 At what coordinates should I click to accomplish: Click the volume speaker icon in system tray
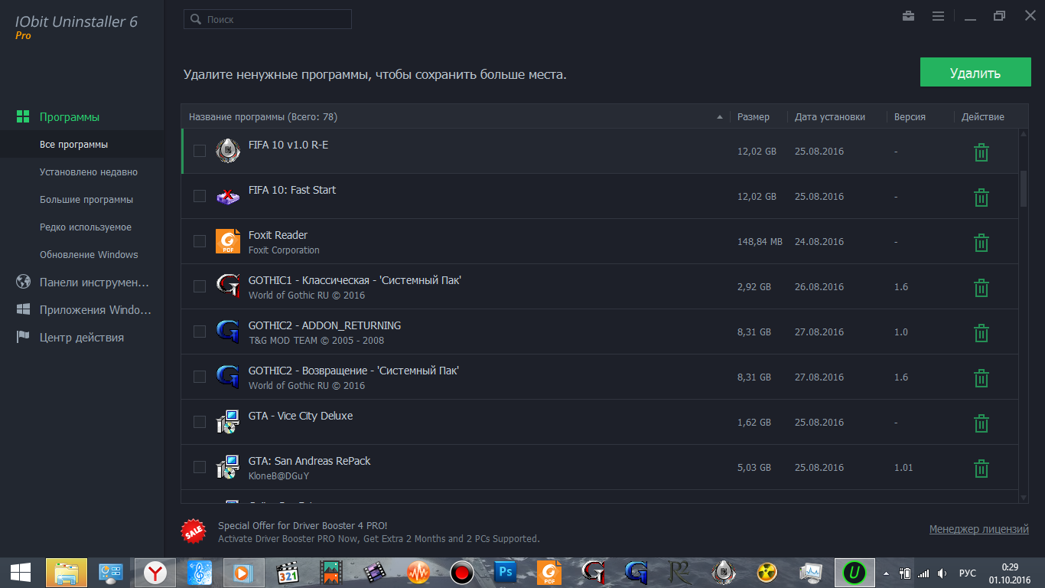point(942,573)
